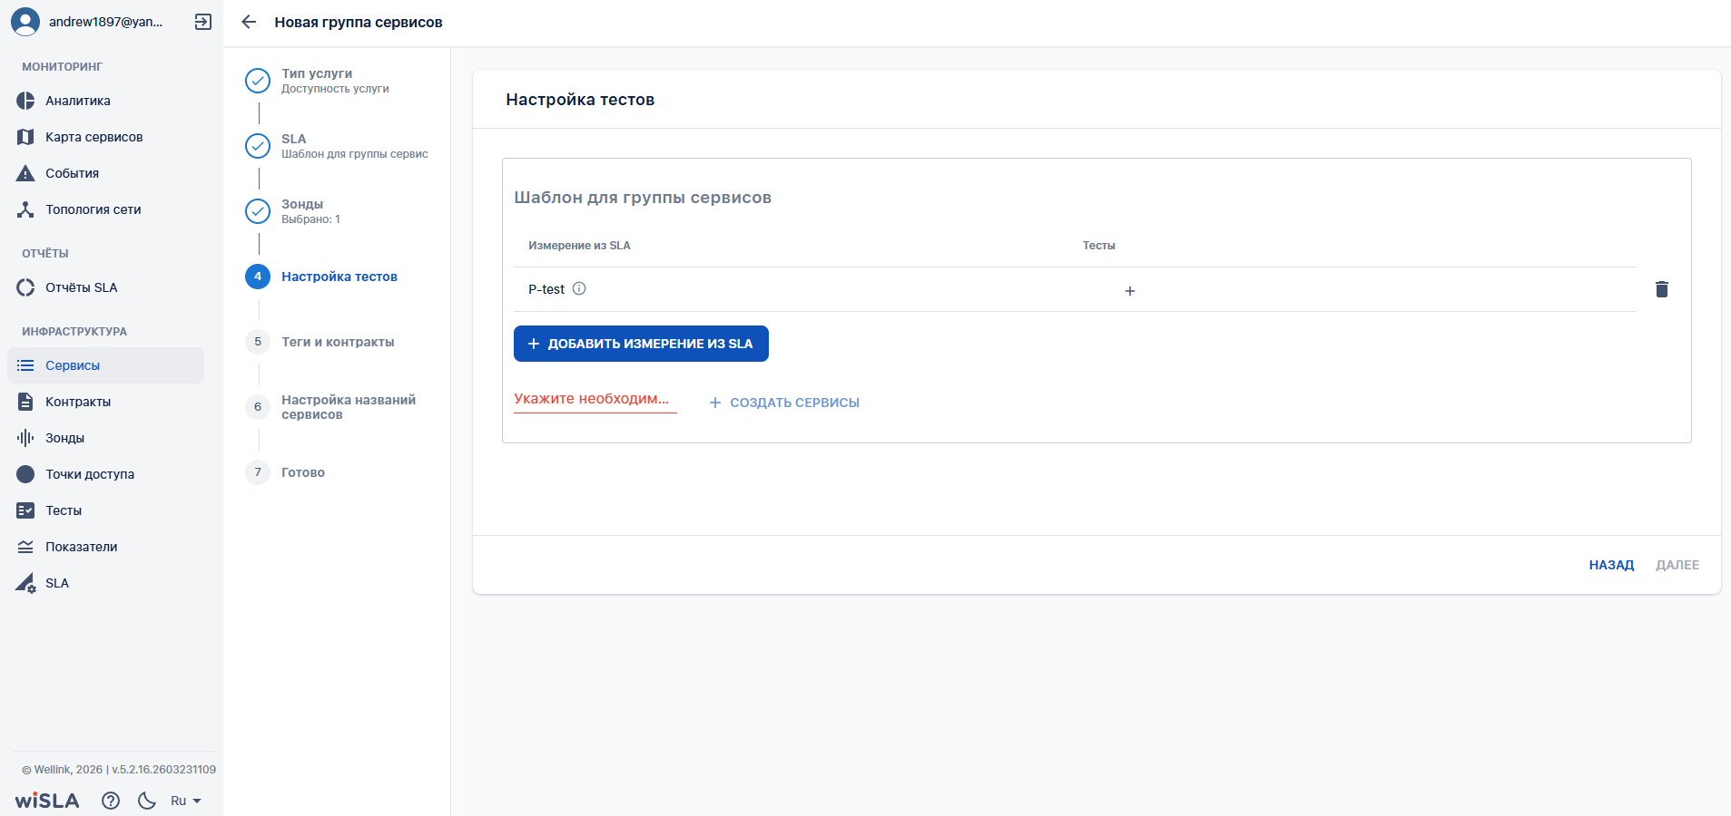The width and height of the screenshot is (1731, 816).
Task: Click the Зонды waveform icon
Action: (25, 438)
